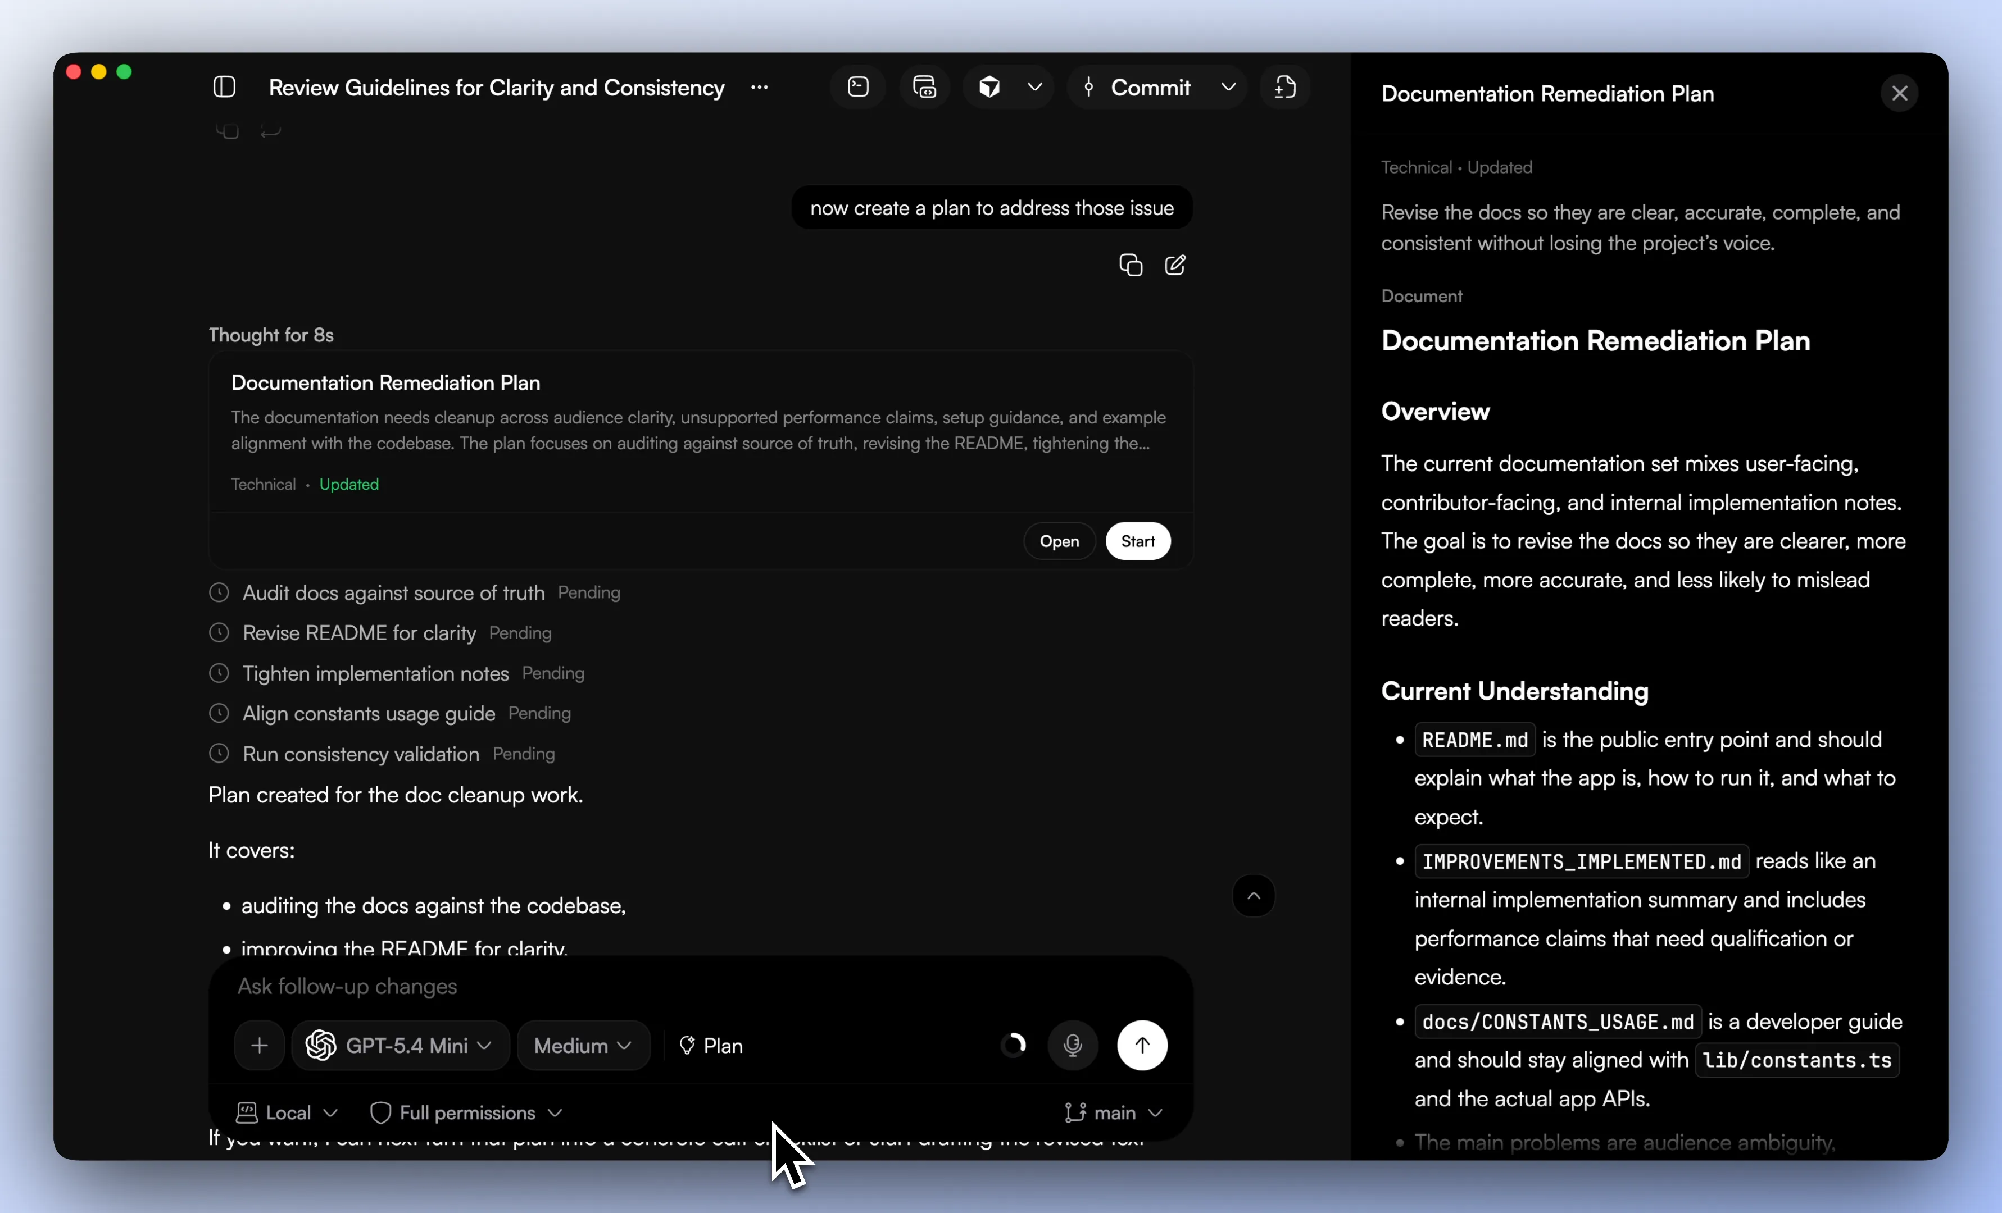Toggle the sidebar panel icon

[224, 87]
